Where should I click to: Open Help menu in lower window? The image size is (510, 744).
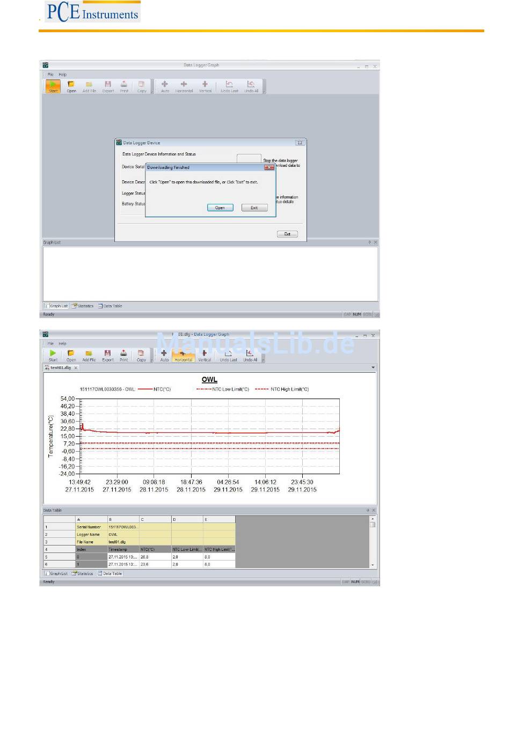click(x=63, y=343)
